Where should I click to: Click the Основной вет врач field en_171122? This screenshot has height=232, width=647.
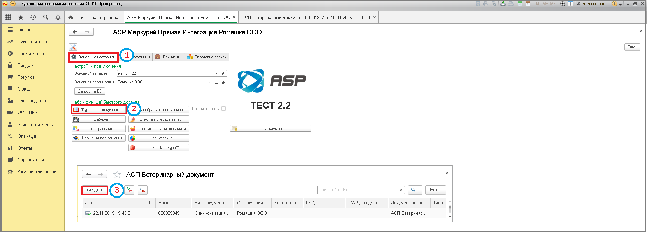(165, 73)
